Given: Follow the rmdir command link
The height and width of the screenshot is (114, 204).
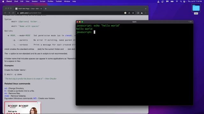Looking at the screenshot, I should (7, 96).
